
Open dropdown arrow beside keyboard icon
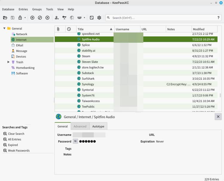point(85,18)
